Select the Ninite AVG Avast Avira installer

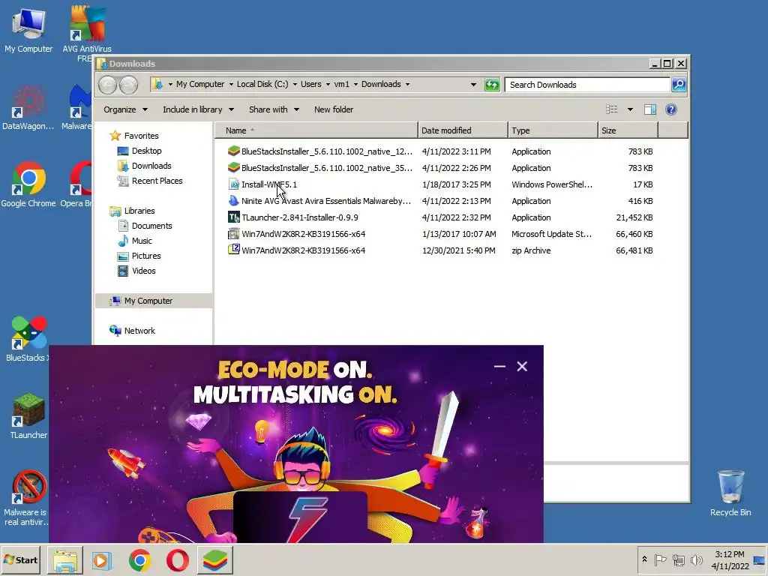click(x=440, y=201)
